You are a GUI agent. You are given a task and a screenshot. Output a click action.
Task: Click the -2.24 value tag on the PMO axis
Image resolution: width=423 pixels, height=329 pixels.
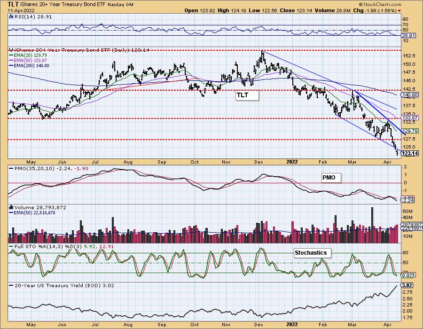[x=407, y=200]
